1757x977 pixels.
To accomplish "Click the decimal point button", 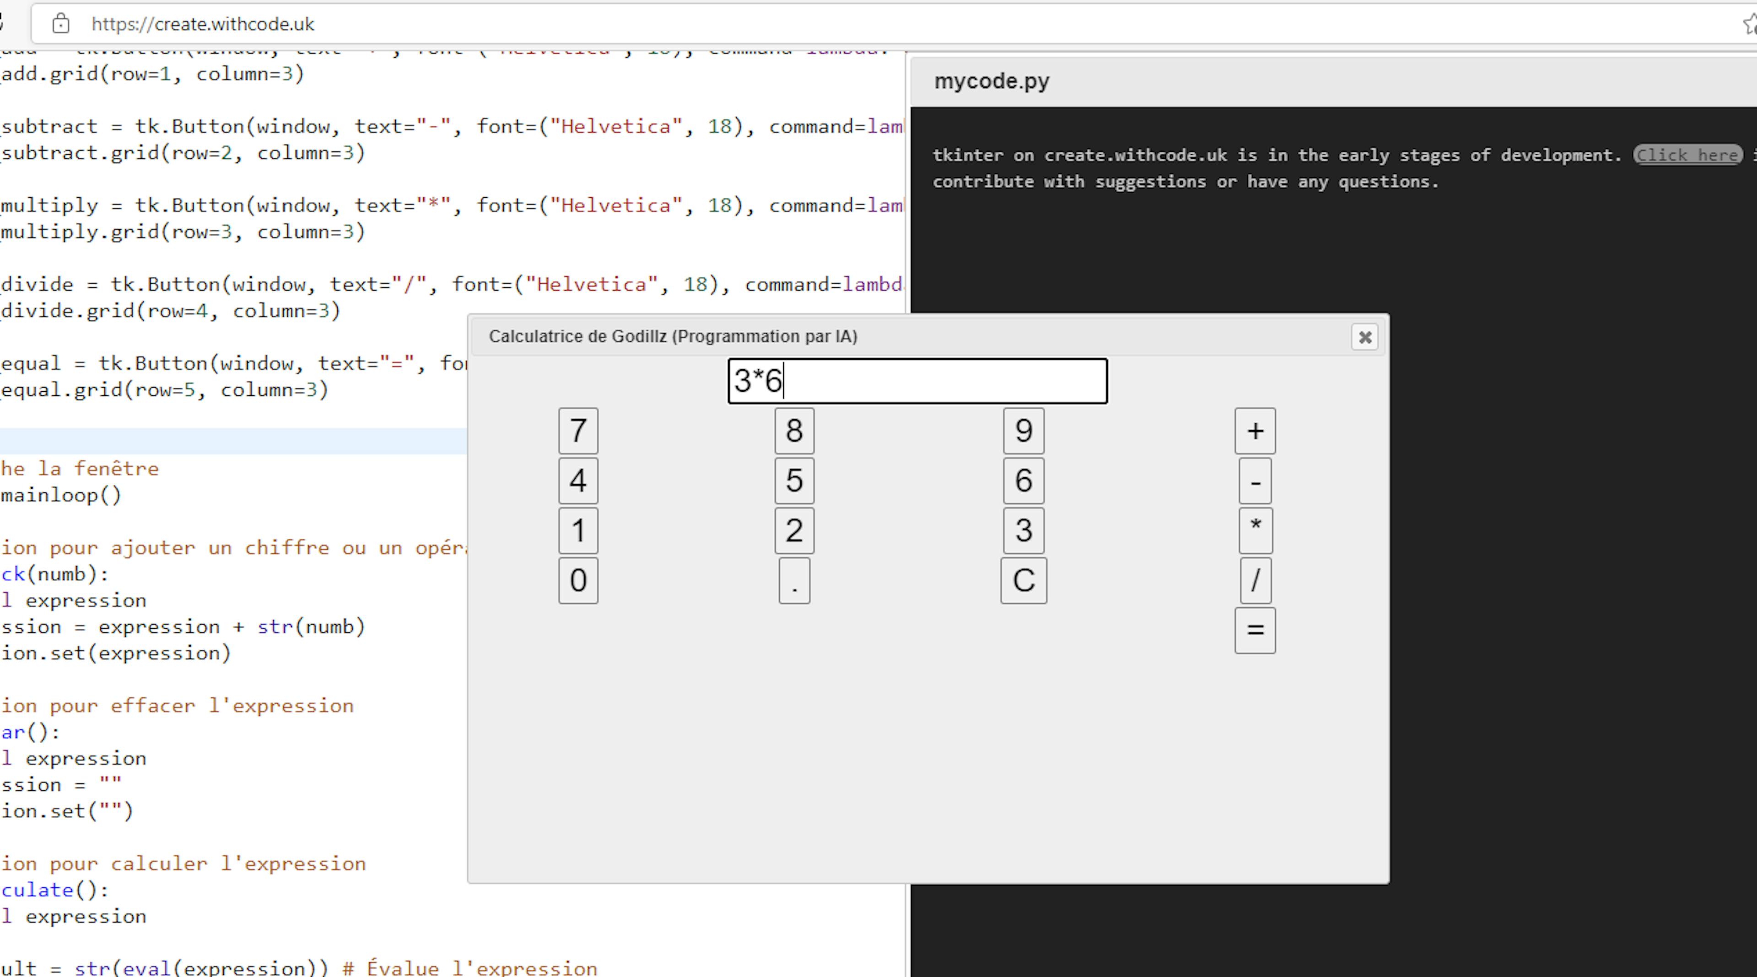I will coord(794,581).
